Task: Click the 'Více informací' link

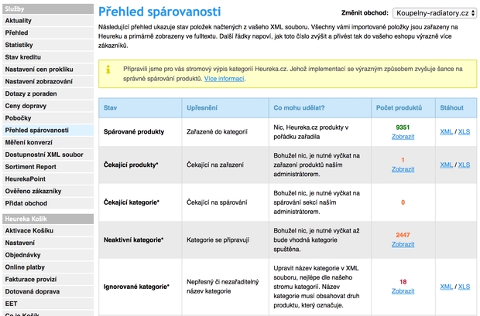Action: 226,79
